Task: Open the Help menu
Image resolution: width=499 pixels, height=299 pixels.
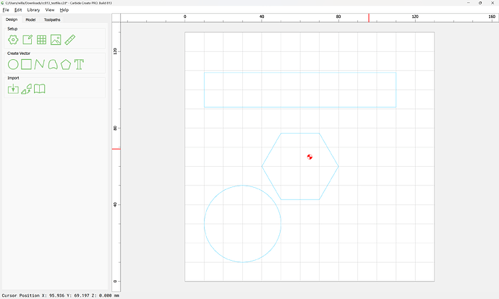Action: point(64,10)
